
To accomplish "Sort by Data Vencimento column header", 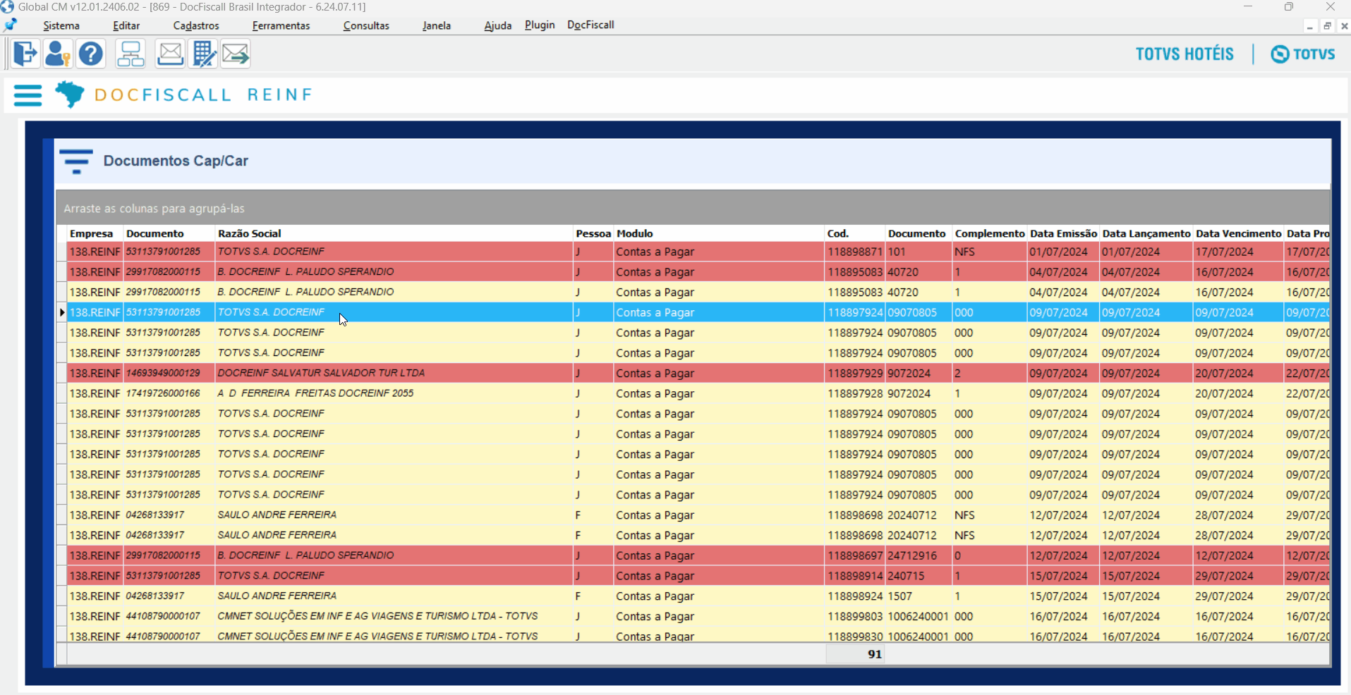I will 1239,233.
